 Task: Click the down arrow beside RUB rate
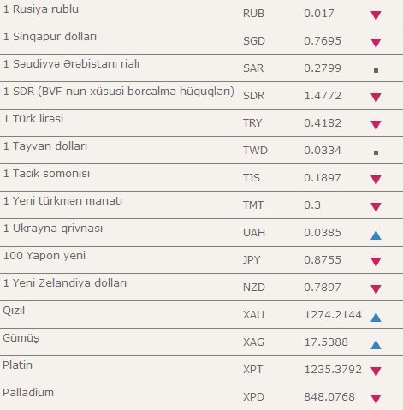(x=376, y=15)
